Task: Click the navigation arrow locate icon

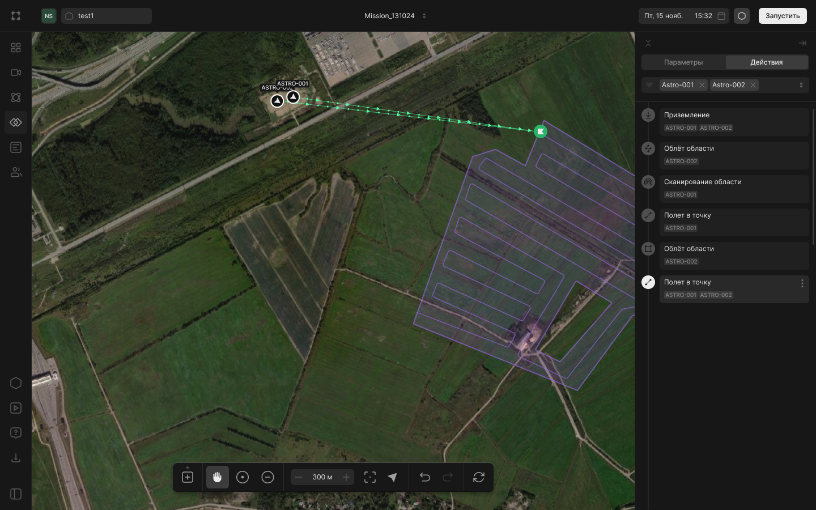Action: click(392, 477)
